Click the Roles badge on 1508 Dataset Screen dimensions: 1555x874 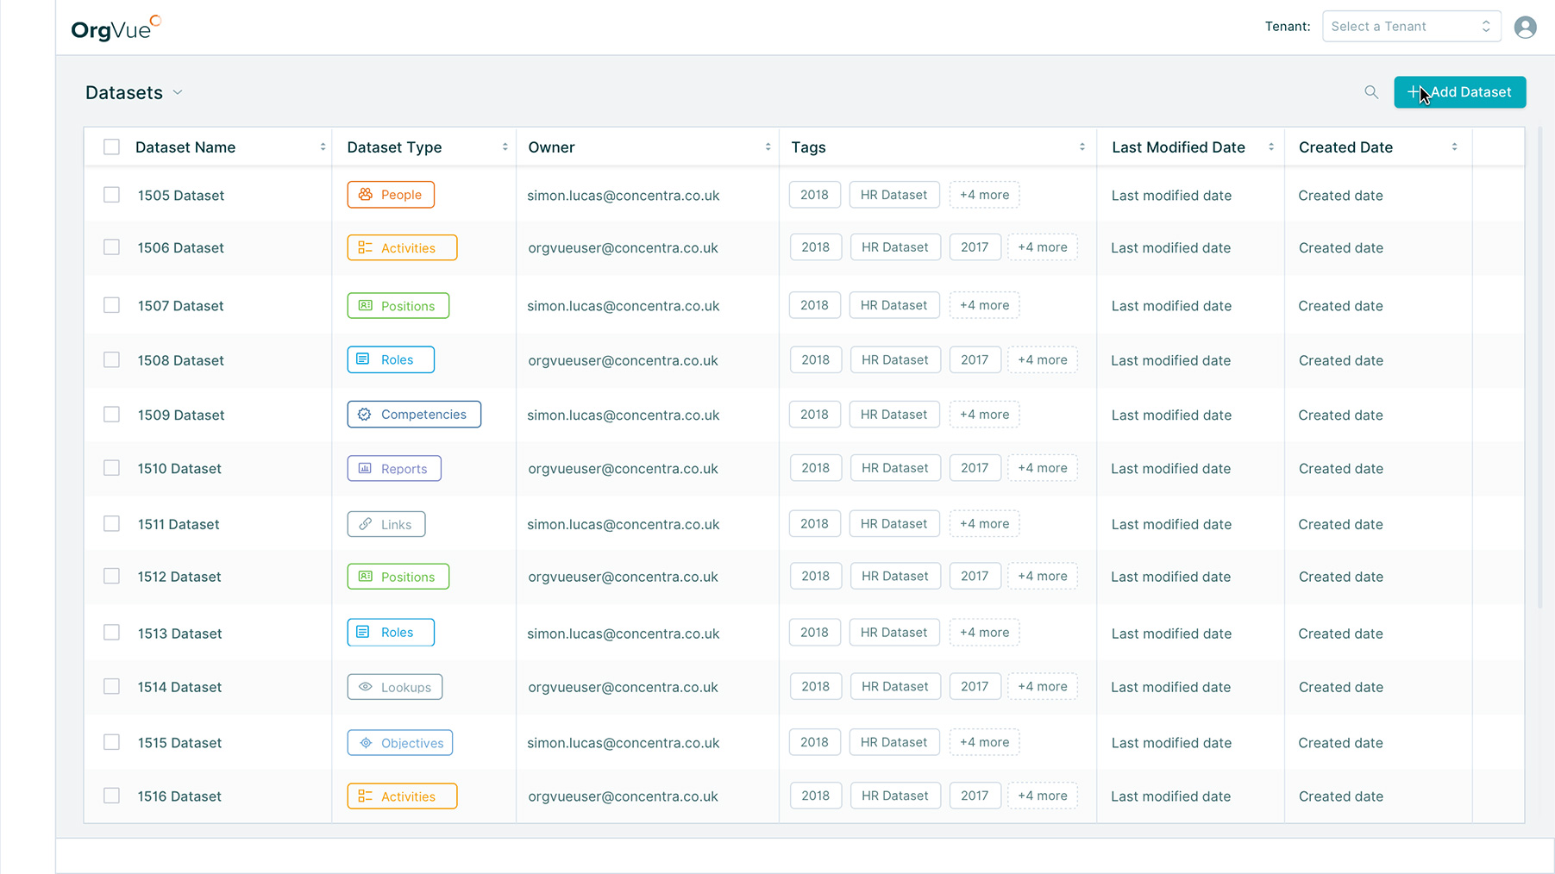click(391, 359)
